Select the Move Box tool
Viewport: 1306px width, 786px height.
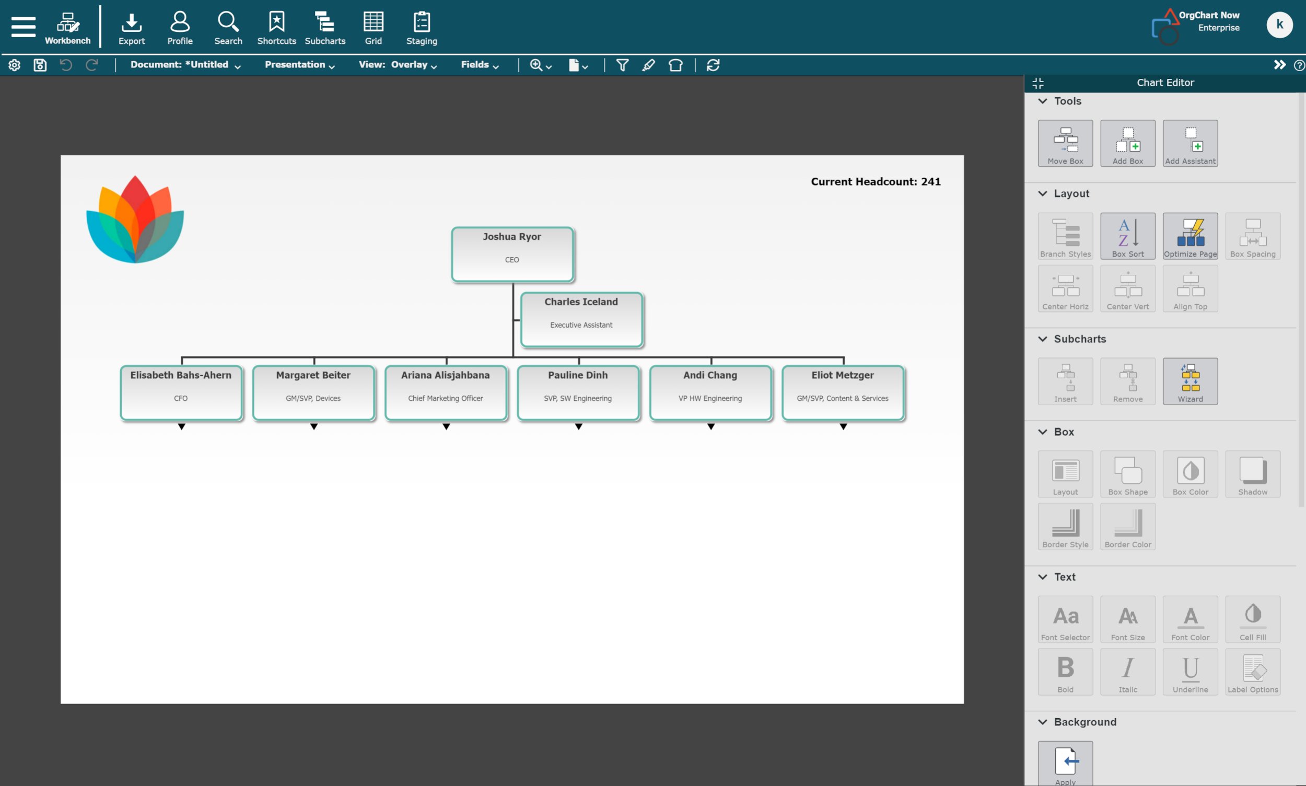click(1065, 143)
